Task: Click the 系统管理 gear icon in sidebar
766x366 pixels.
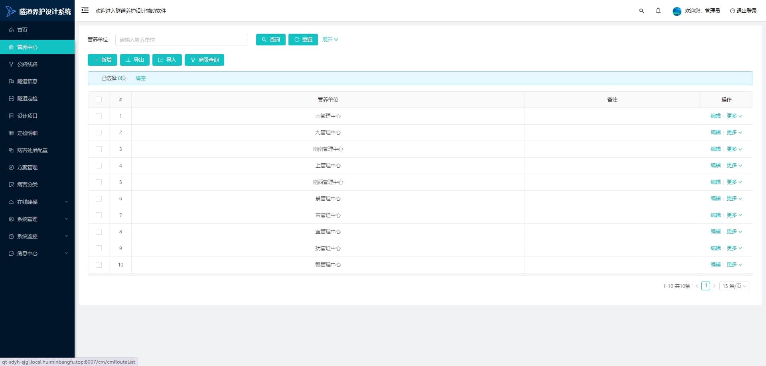Action: [11, 219]
